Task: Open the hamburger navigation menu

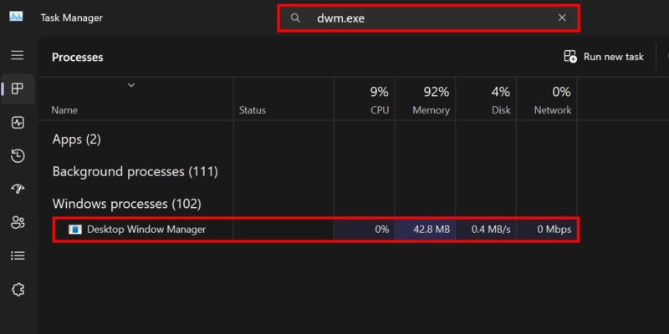Action: click(17, 55)
